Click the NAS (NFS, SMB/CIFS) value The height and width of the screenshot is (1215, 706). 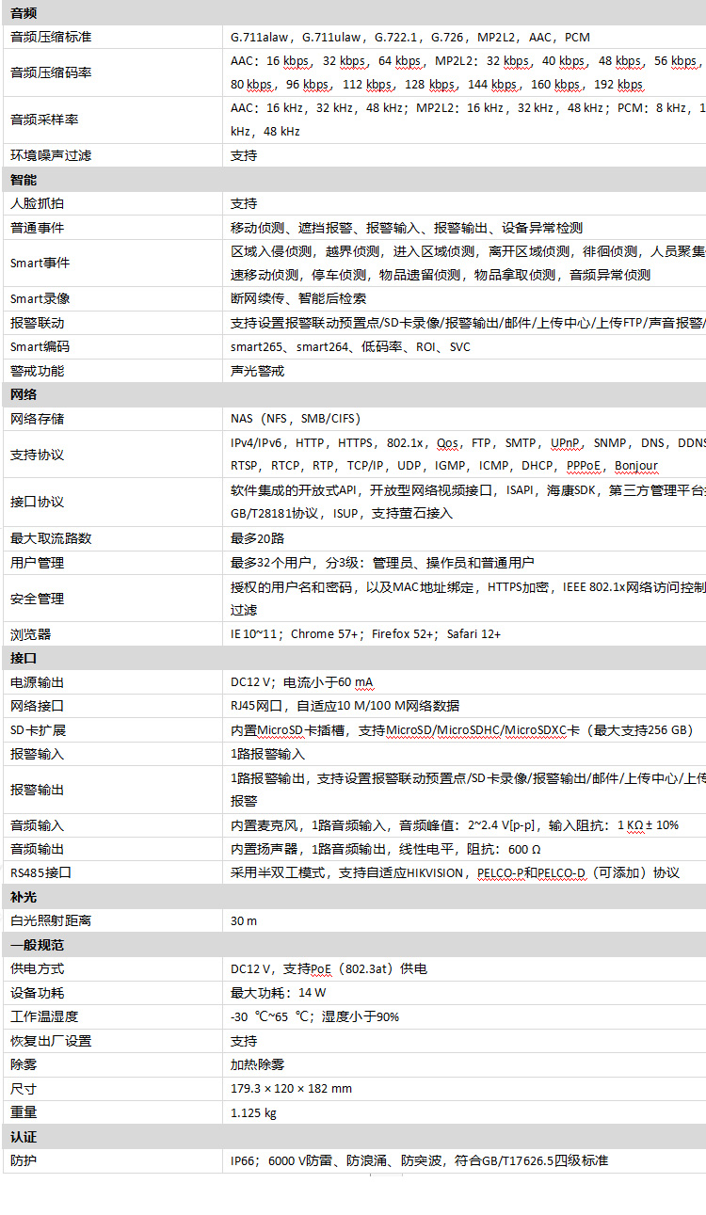tap(296, 419)
